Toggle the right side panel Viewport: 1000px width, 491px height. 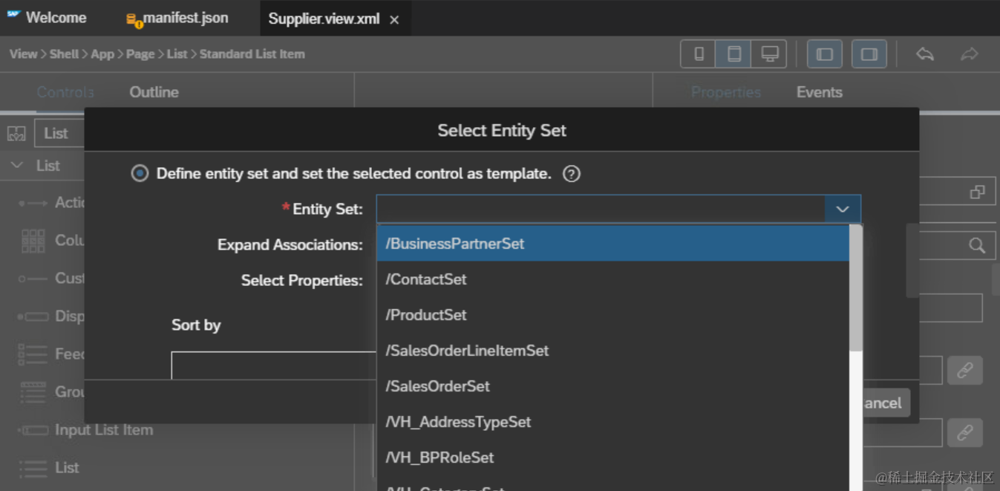(x=869, y=54)
